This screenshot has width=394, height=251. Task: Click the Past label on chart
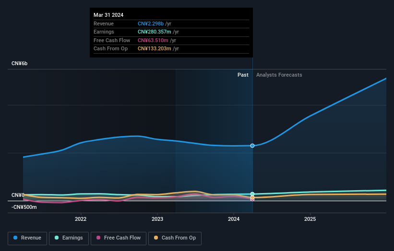(x=243, y=75)
